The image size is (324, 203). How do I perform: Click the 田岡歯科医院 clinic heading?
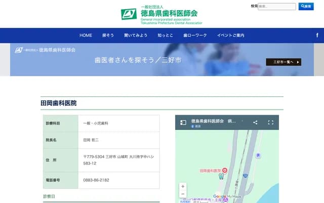tap(59, 103)
